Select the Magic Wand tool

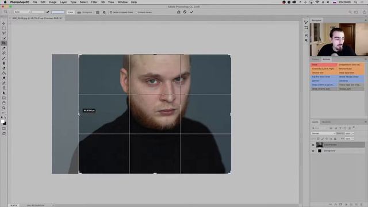[4, 38]
